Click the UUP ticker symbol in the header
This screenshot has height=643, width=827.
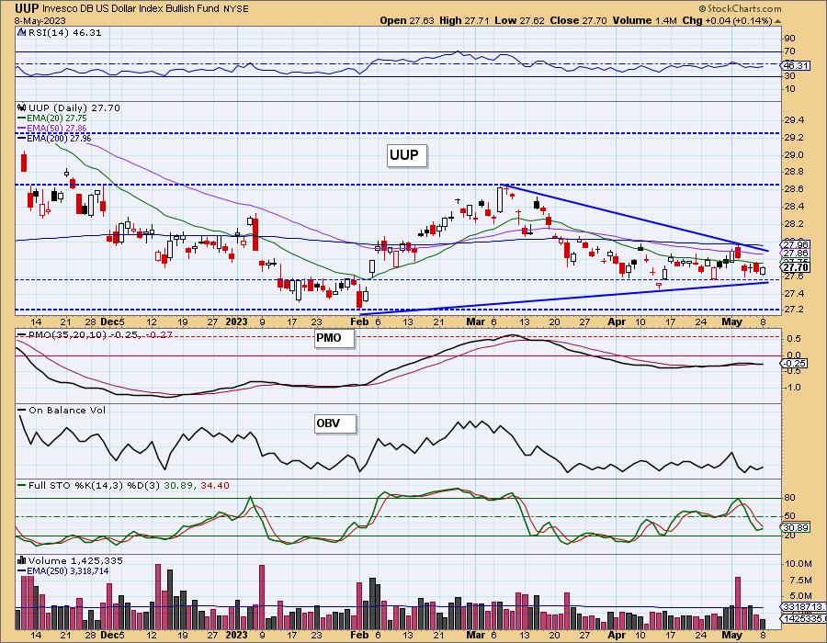[27, 8]
